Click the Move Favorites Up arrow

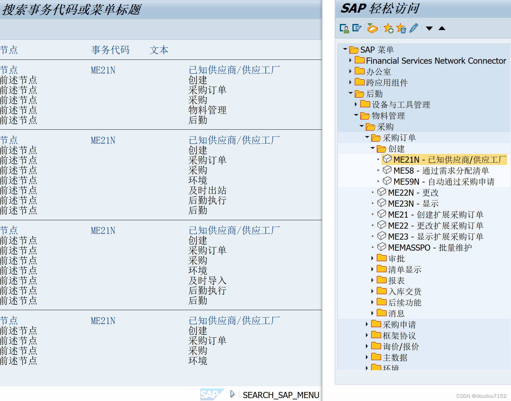point(442,28)
